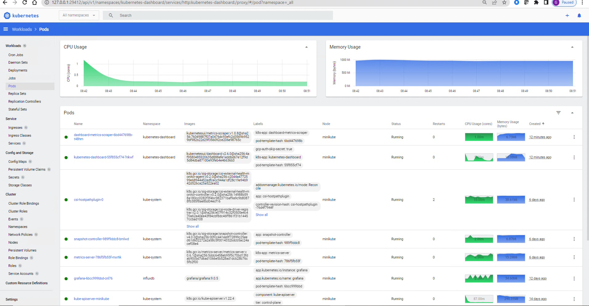Open Services in sidebar

14,143
